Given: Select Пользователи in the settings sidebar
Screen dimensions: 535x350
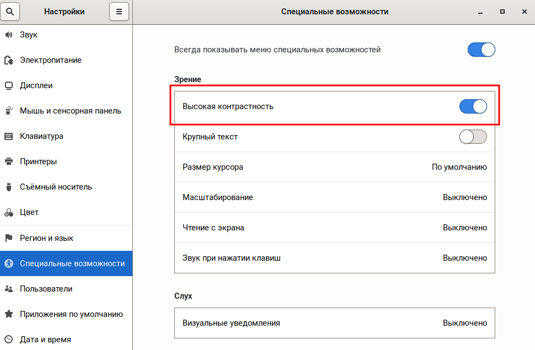Looking at the screenshot, I should tap(46, 289).
